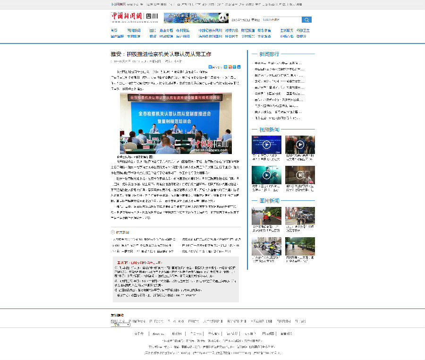Play the first video news thumbnail
The height and width of the screenshot is (360, 425).
(266, 145)
